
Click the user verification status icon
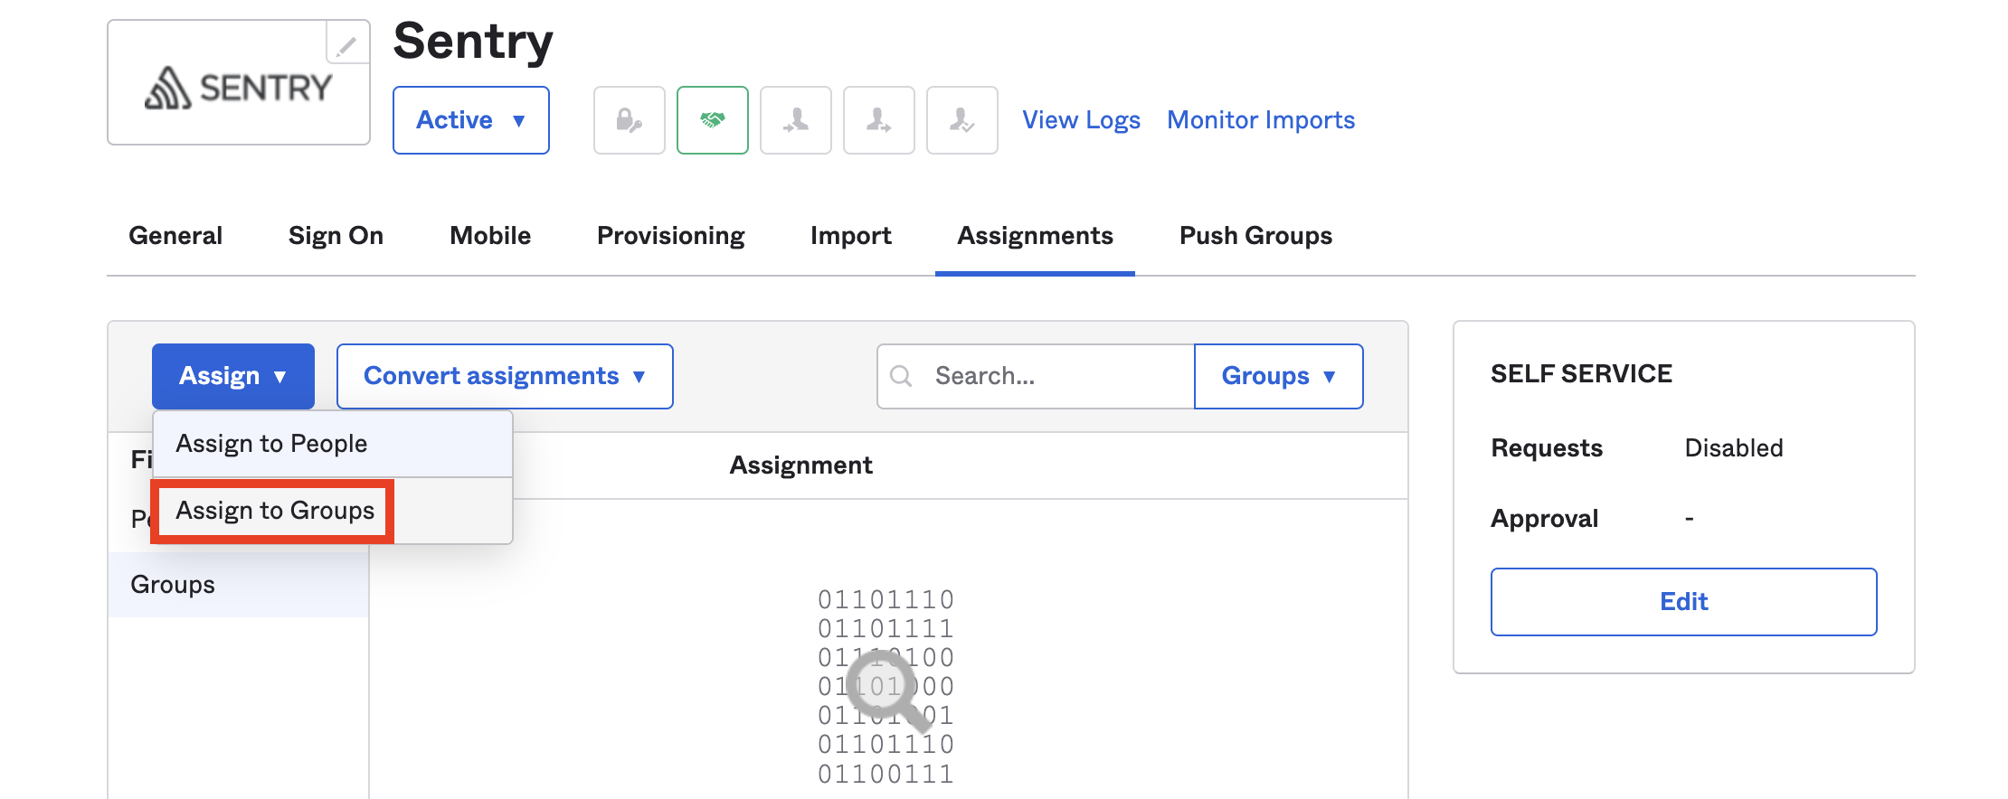(x=961, y=119)
